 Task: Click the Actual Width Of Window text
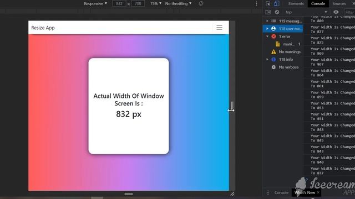click(x=129, y=99)
